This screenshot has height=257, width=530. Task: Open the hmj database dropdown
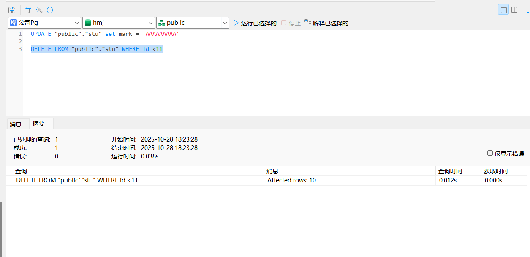point(118,23)
